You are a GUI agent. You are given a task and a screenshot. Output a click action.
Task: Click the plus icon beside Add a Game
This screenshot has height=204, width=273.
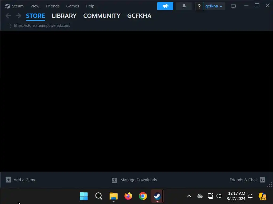tap(8, 180)
